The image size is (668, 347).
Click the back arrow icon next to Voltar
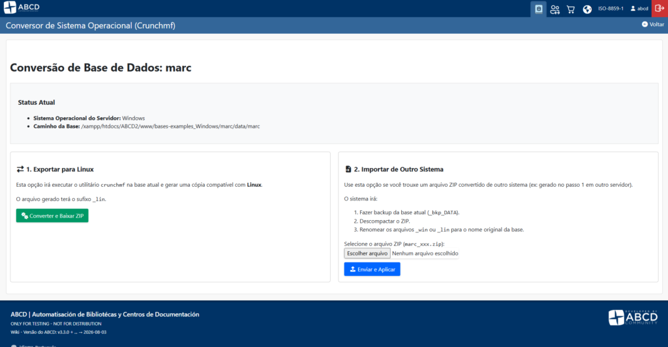pyautogui.click(x=645, y=24)
